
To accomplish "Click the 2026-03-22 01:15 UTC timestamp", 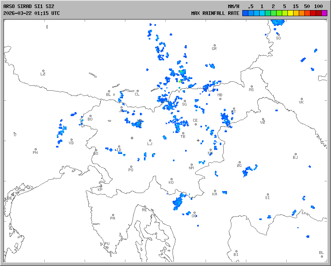I will tap(31, 13).
